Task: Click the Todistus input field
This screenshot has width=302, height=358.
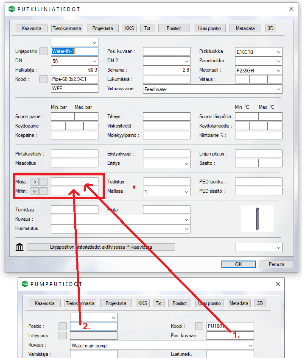Action: pyautogui.click(x=167, y=182)
